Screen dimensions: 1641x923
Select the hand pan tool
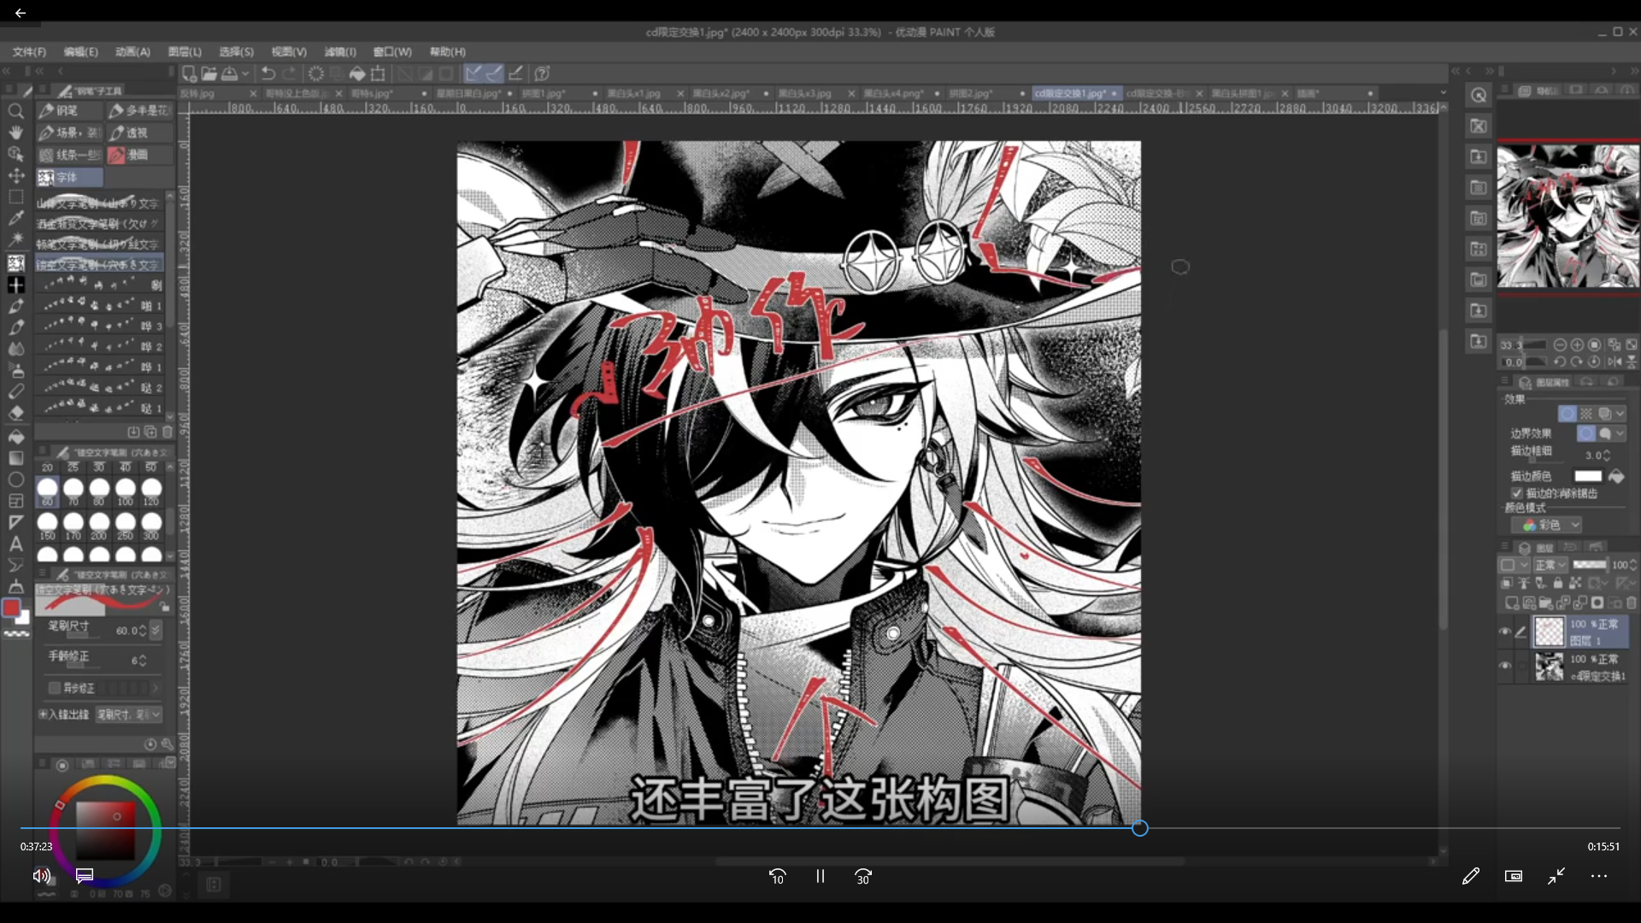(x=15, y=132)
